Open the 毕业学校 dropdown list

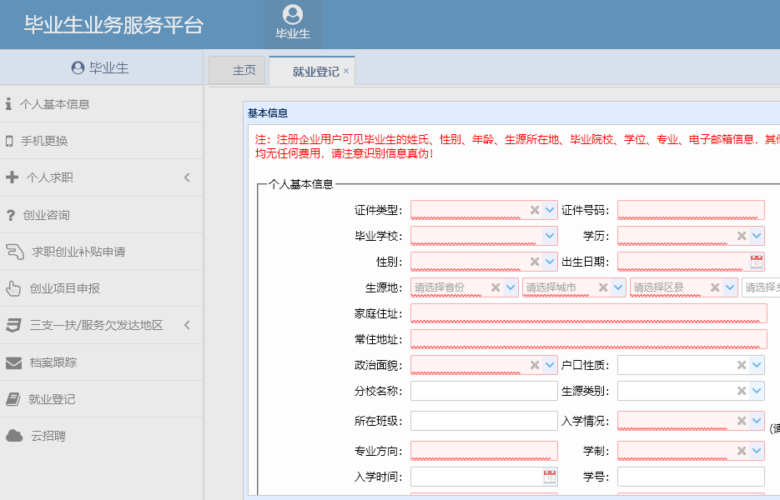(550, 236)
